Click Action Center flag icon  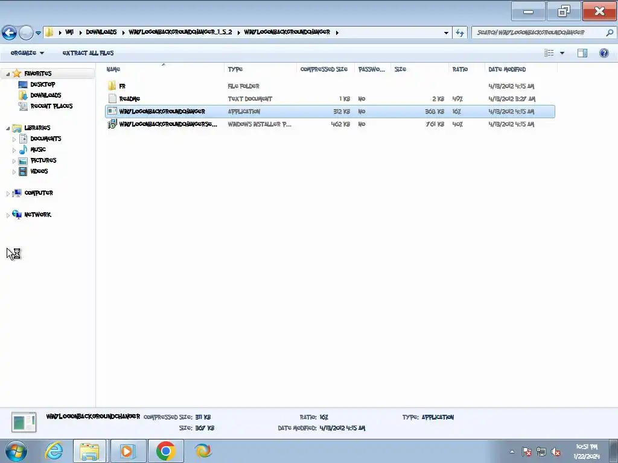pos(526,452)
